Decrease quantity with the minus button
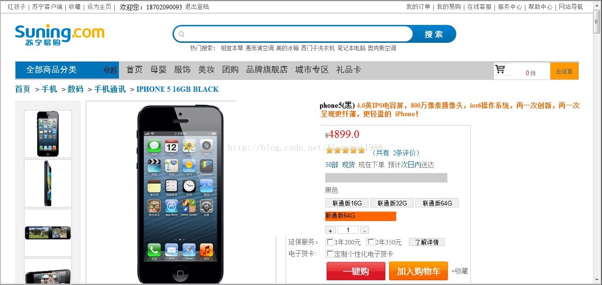Screen dimensions: 602x285 [x=365, y=230]
